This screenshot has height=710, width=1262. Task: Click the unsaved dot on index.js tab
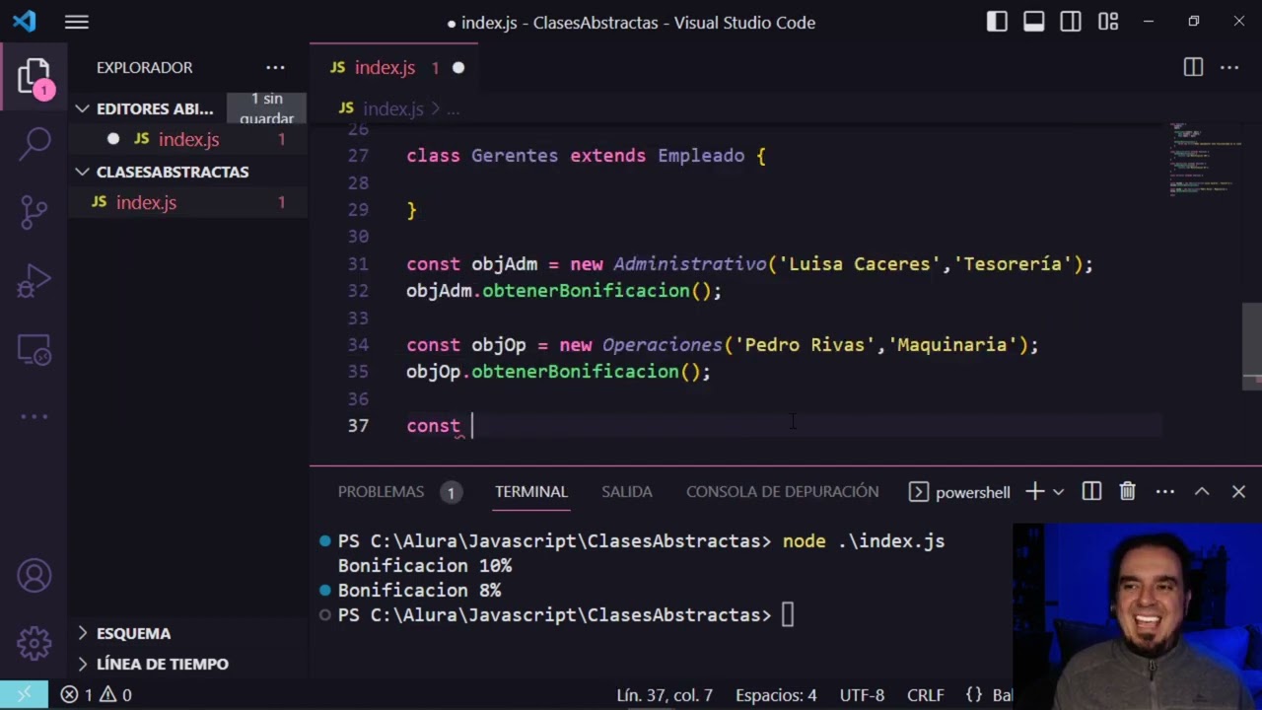[x=458, y=67]
